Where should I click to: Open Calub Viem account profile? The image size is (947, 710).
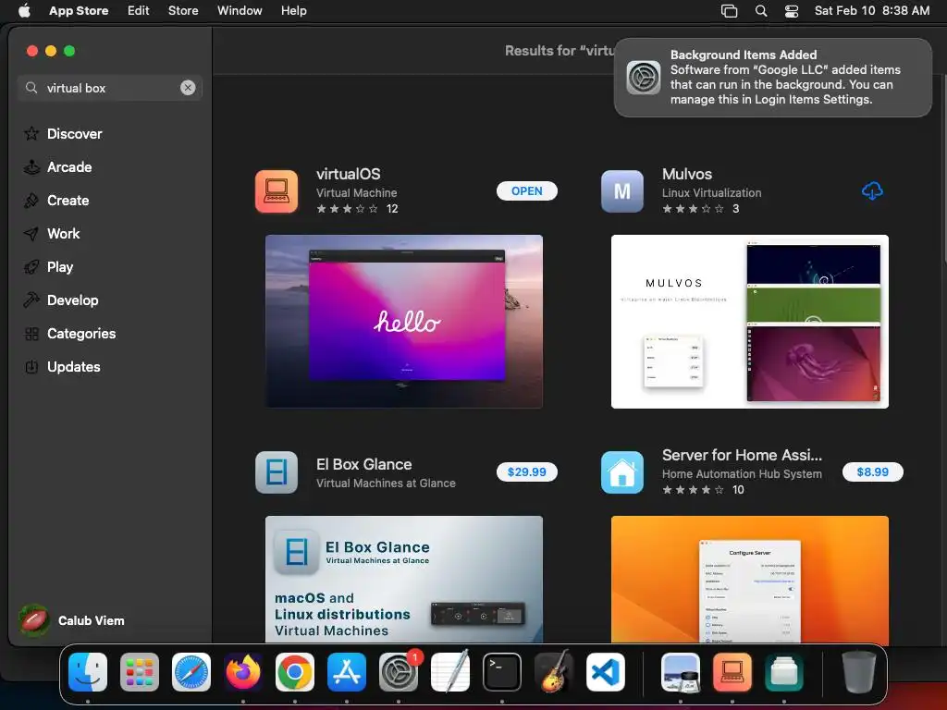point(72,620)
